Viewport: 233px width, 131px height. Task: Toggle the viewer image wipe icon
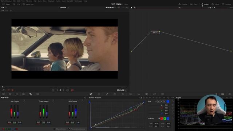point(3,11)
